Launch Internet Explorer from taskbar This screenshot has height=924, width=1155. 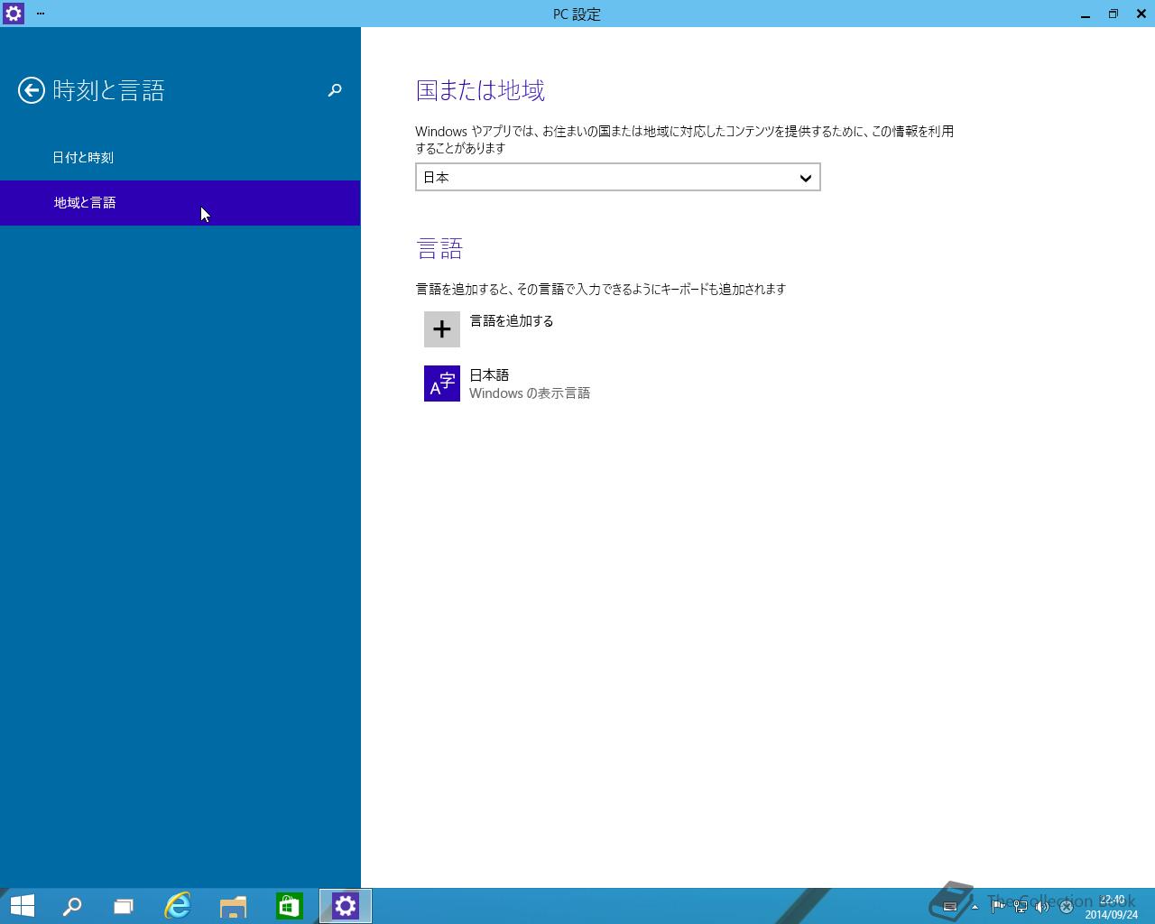coord(178,906)
